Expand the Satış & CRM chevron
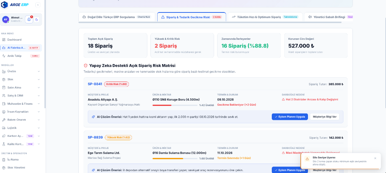This screenshot has width=386, height=173. [x=39, y=95]
